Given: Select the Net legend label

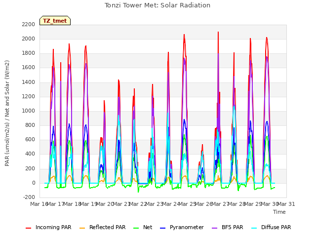Looking at the screenshot, I should [148, 227].
